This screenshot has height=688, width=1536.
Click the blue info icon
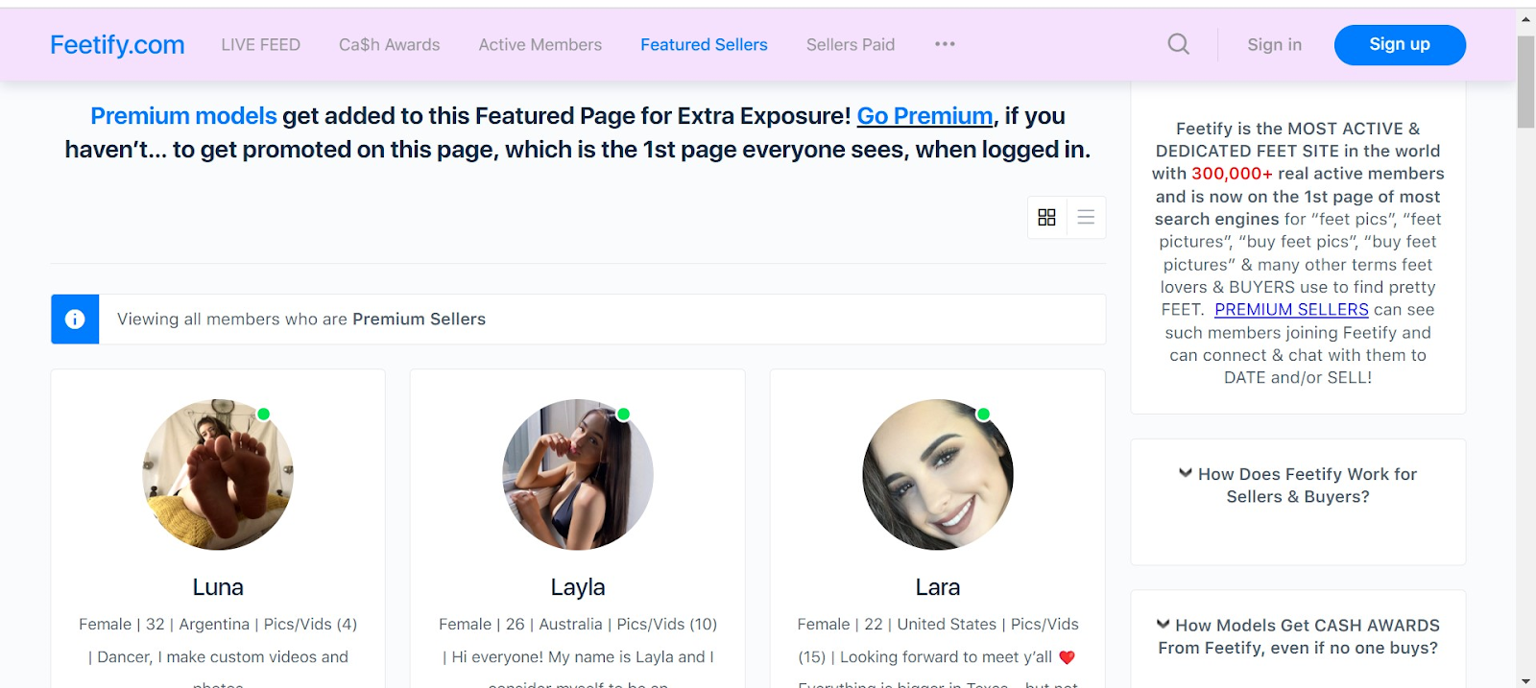pos(75,320)
